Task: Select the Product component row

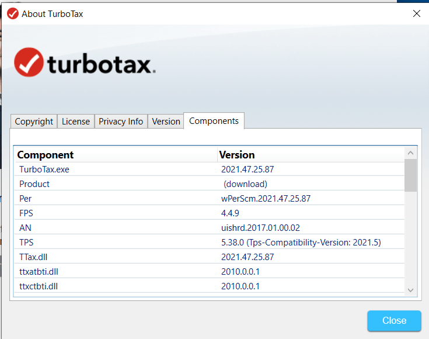Action: tap(210, 184)
